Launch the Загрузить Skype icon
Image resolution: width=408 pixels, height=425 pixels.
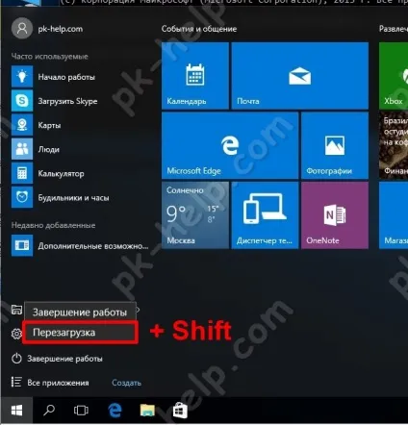point(22,101)
